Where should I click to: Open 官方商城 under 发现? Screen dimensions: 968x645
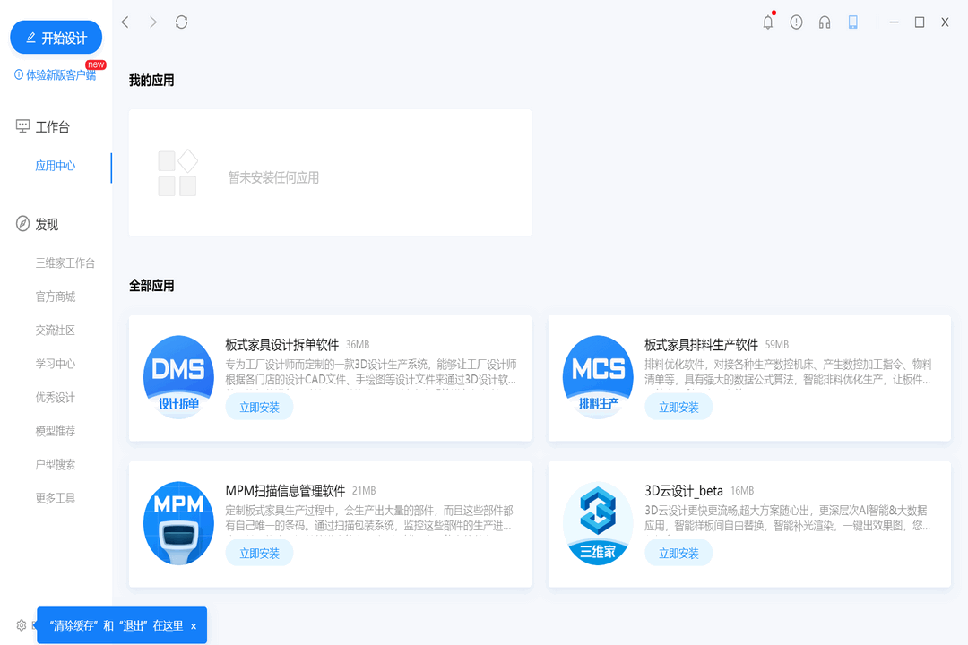(54, 297)
